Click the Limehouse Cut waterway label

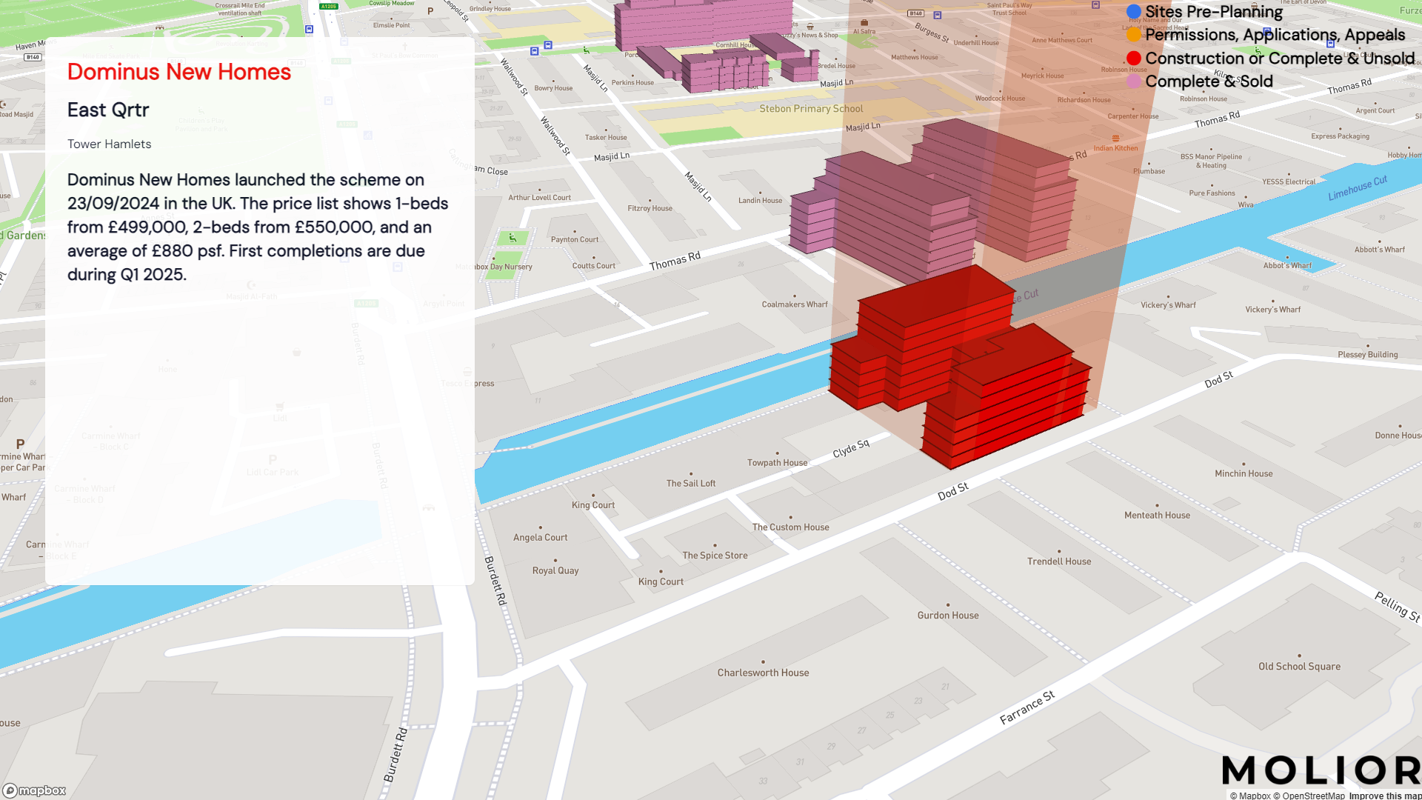tap(1358, 188)
